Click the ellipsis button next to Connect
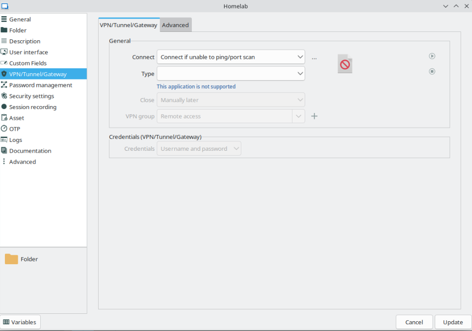Image resolution: width=472 pixels, height=331 pixels. (x=315, y=58)
